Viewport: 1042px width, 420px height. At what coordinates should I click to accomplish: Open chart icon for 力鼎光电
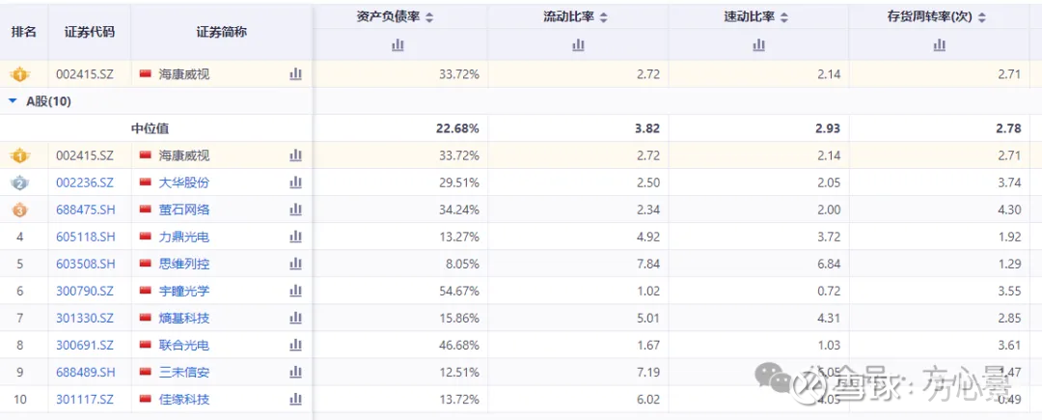(296, 237)
